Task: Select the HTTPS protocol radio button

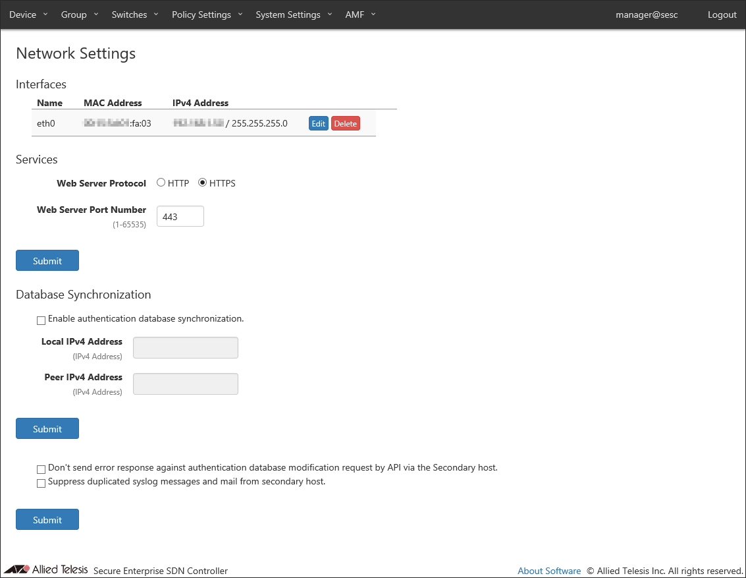Action: (x=202, y=183)
